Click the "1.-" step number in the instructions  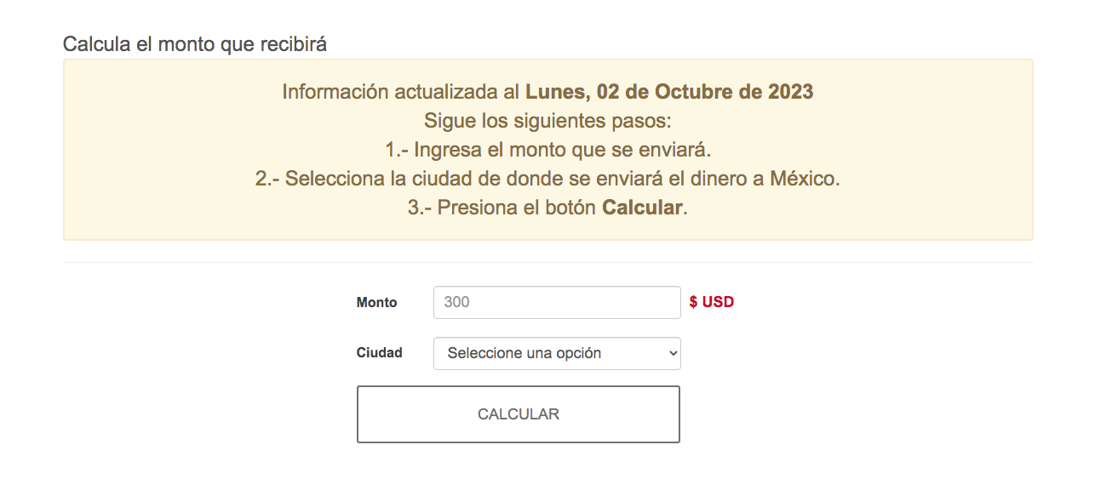(x=398, y=150)
